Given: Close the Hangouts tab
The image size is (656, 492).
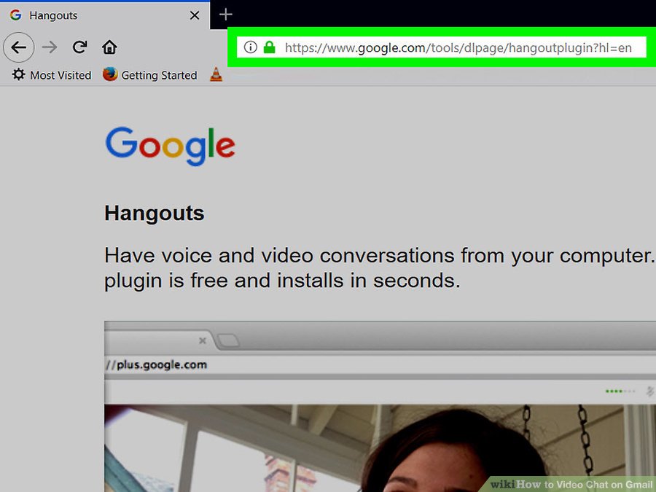Looking at the screenshot, I should click(x=195, y=15).
